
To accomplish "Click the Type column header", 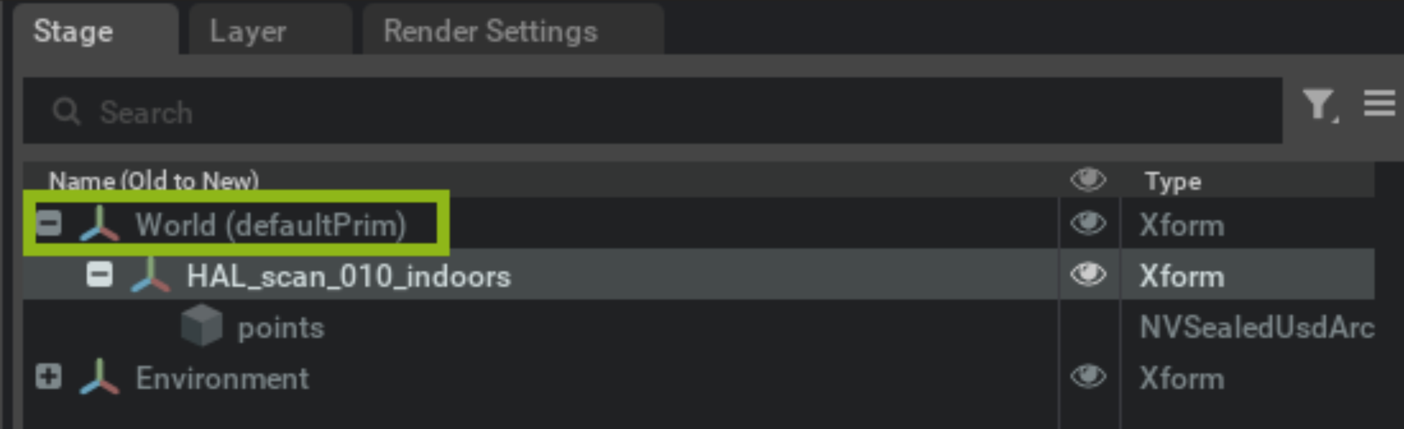I will click(x=1173, y=181).
